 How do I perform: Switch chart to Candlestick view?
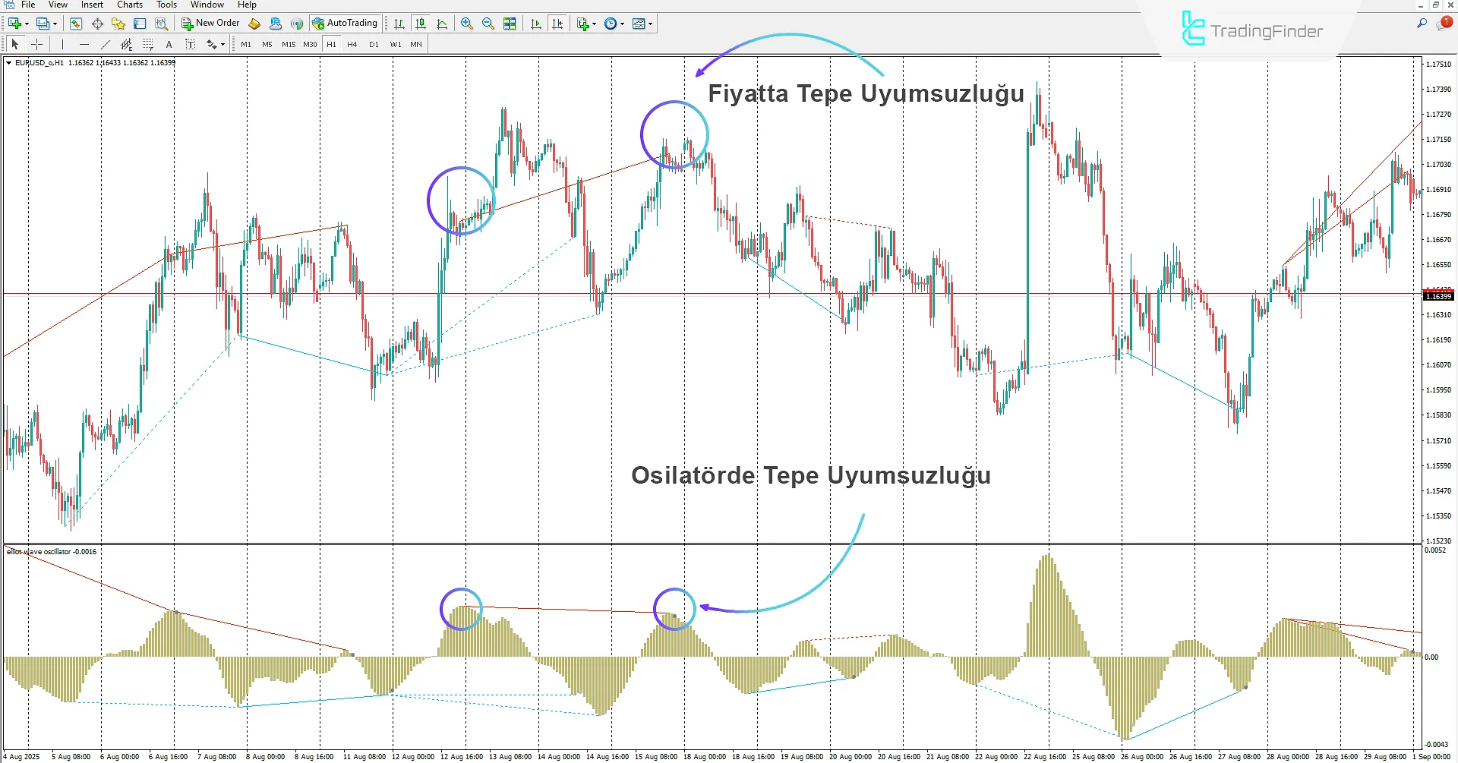(x=421, y=24)
